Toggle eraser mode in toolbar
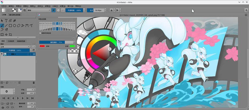Screen dimensions: 249x110 pos(54,10)
